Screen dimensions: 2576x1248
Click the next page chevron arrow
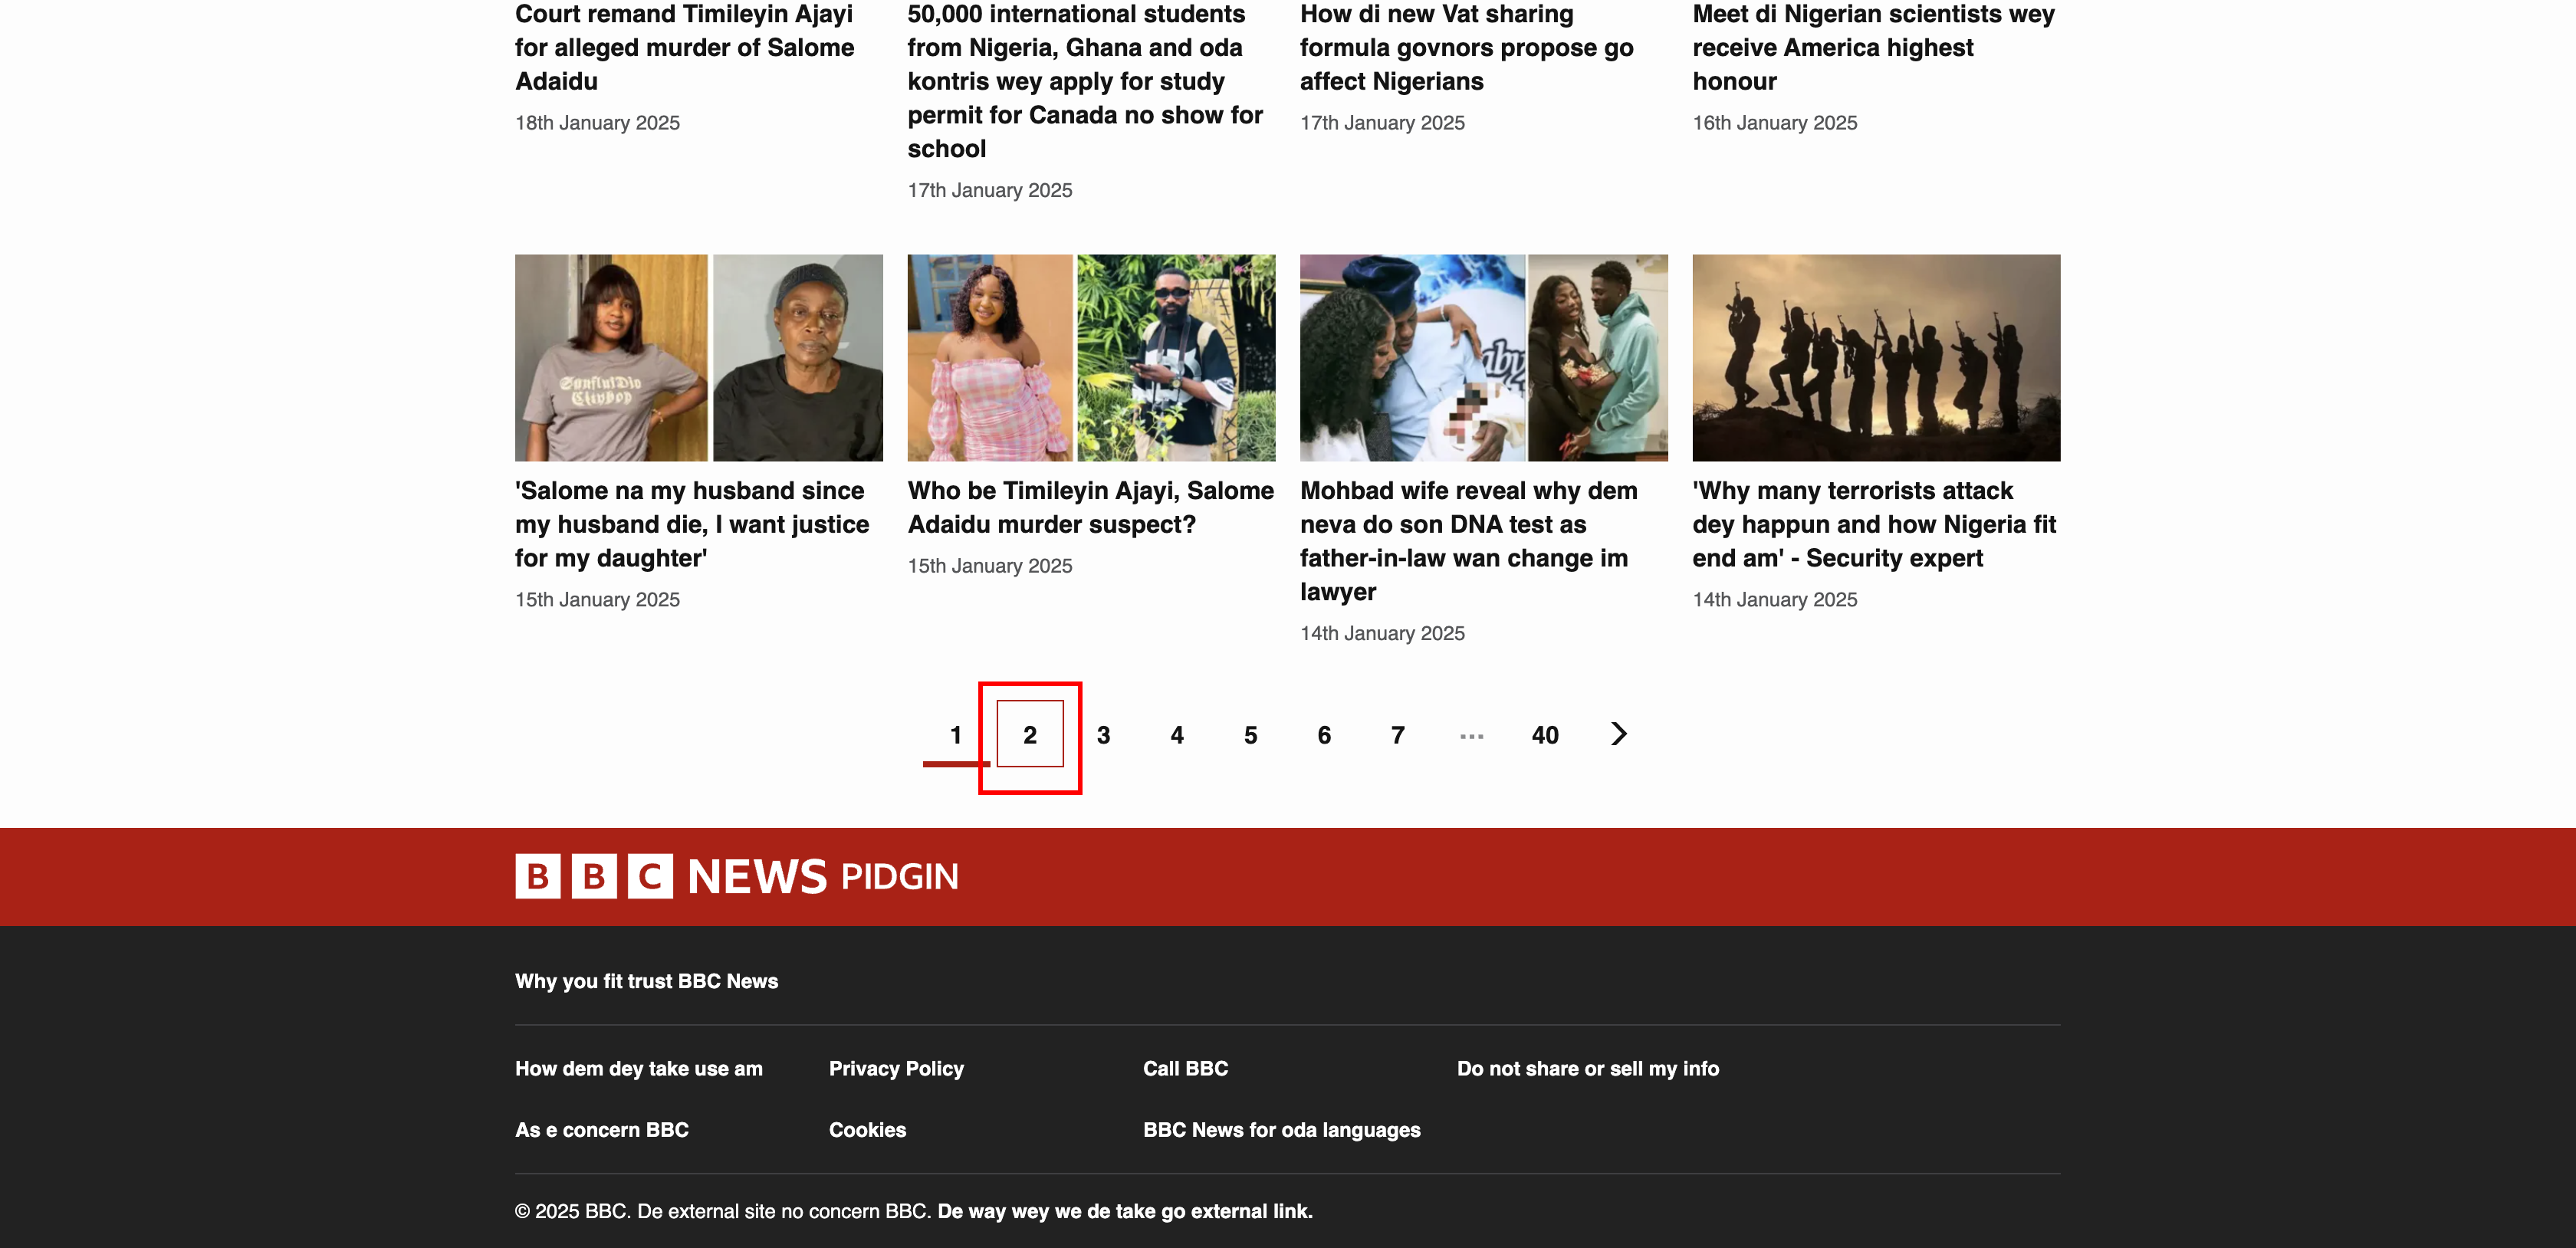[1619, 734]
